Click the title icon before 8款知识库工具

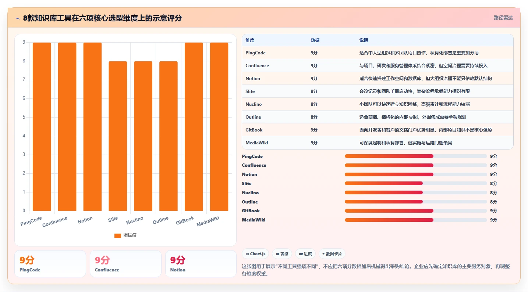click(x=17, y=18)
